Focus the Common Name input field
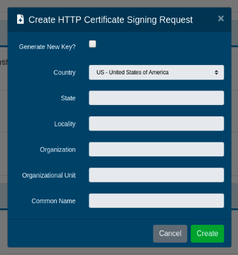Viewport: 238px width, 255px height. tap(157, 201)
